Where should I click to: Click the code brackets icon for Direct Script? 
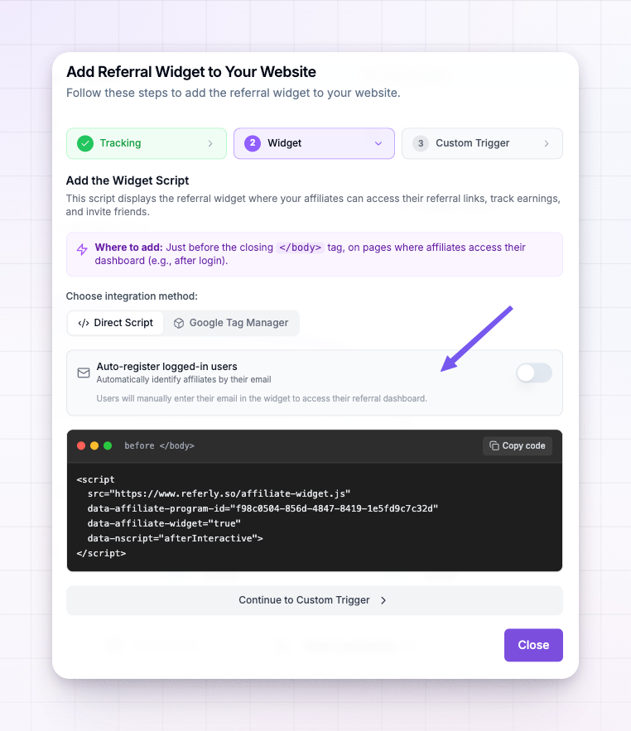84,323
